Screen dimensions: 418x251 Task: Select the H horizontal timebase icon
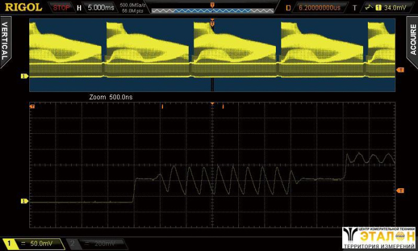tap(79, 8)
